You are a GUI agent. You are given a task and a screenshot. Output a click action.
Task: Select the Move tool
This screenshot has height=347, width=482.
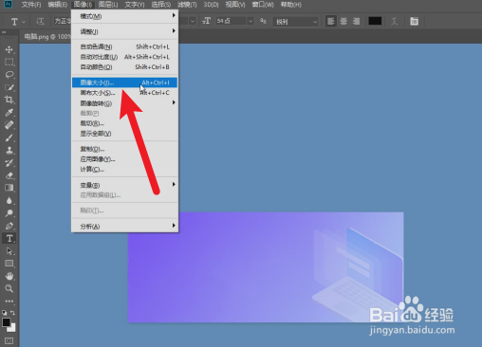click(9, 49)
